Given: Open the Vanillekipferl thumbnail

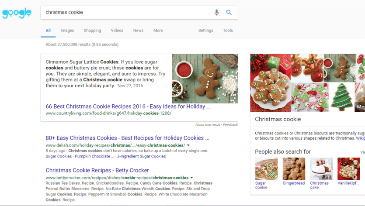Looking at the screenshot, I should 349,169.
